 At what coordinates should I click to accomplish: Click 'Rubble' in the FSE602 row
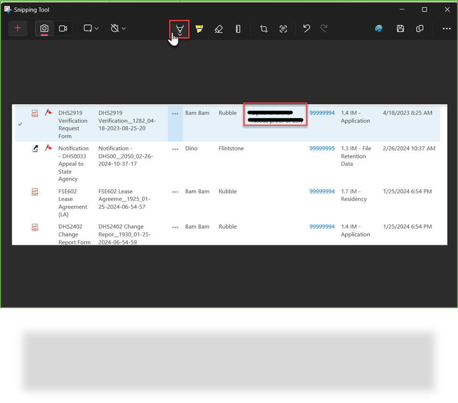click(x=227, y=191)
